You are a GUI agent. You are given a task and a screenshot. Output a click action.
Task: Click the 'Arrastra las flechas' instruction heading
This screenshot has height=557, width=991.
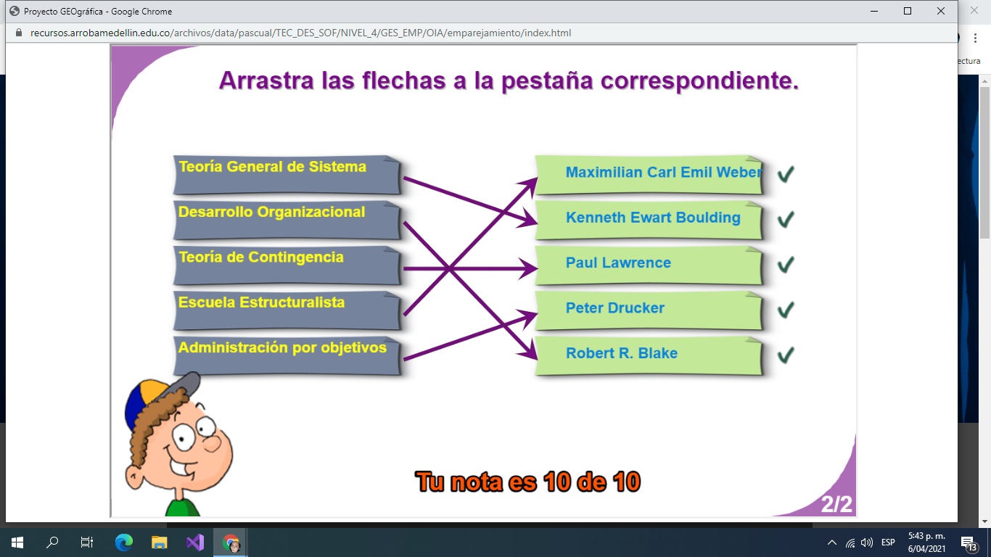[509, 81]
